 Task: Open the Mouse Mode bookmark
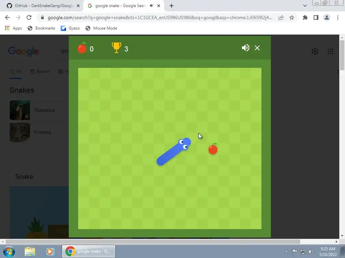point(101,28)
